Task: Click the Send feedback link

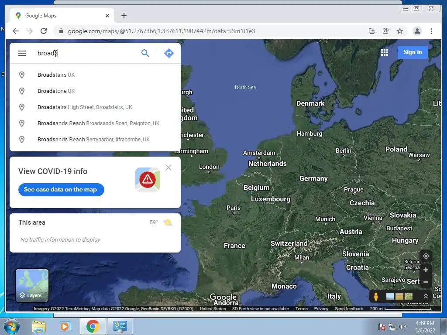Action: pos(349,309)
